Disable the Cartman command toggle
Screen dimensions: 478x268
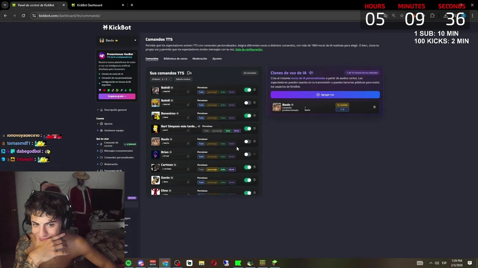[x=248, y=167]
